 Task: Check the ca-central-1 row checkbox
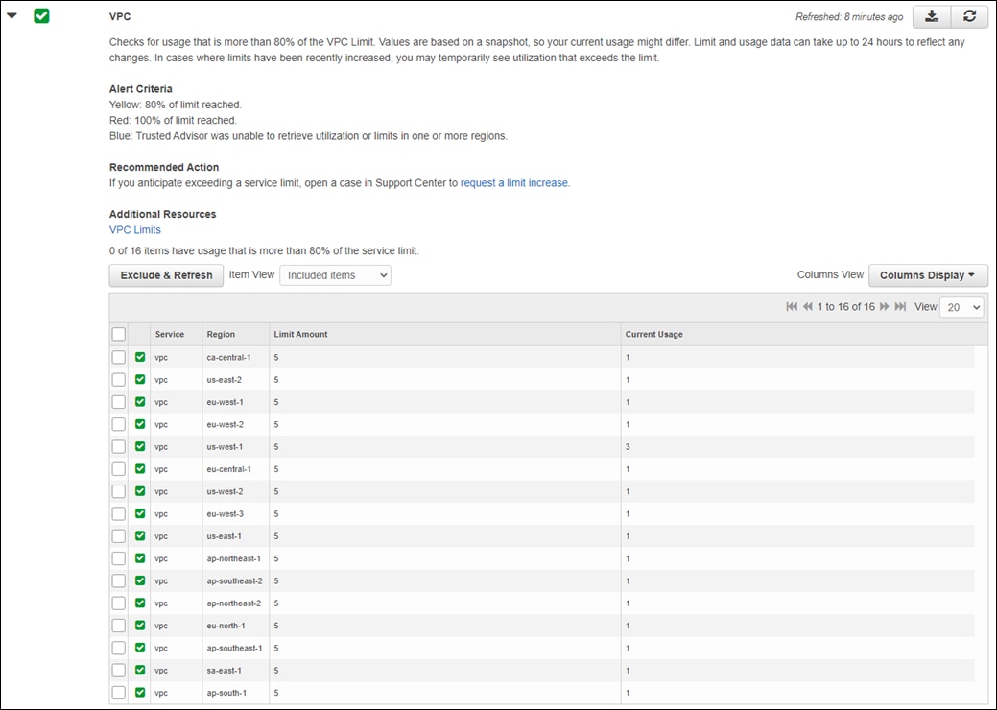pos(119,357)
